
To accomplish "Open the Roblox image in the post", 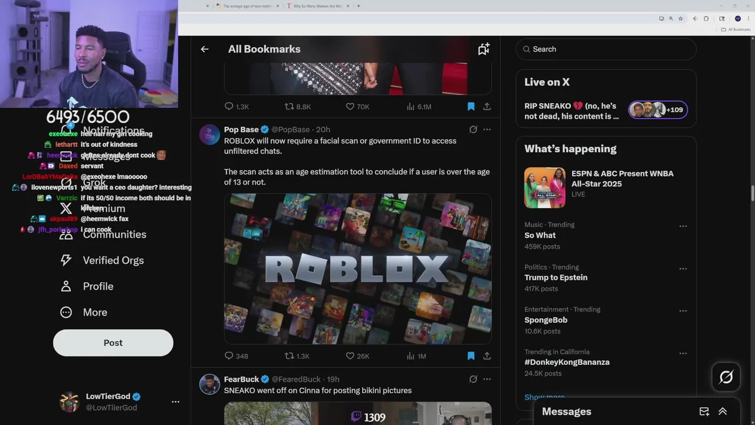I will coord(357,269).
